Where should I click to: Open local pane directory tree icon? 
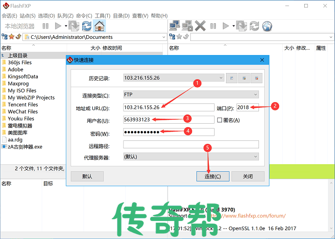coord(4,37)
